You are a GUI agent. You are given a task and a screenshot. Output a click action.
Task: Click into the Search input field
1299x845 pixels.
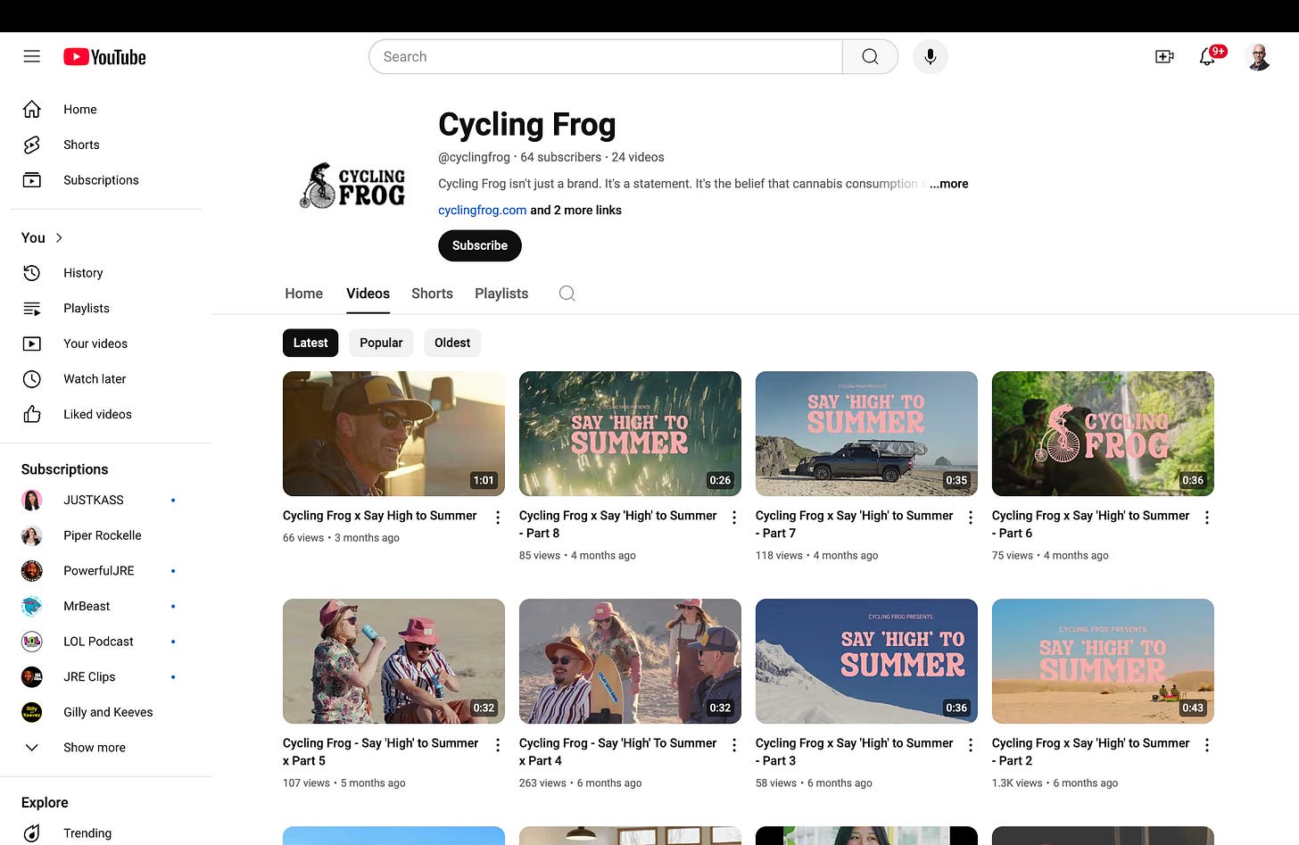[x=606, y=56]
